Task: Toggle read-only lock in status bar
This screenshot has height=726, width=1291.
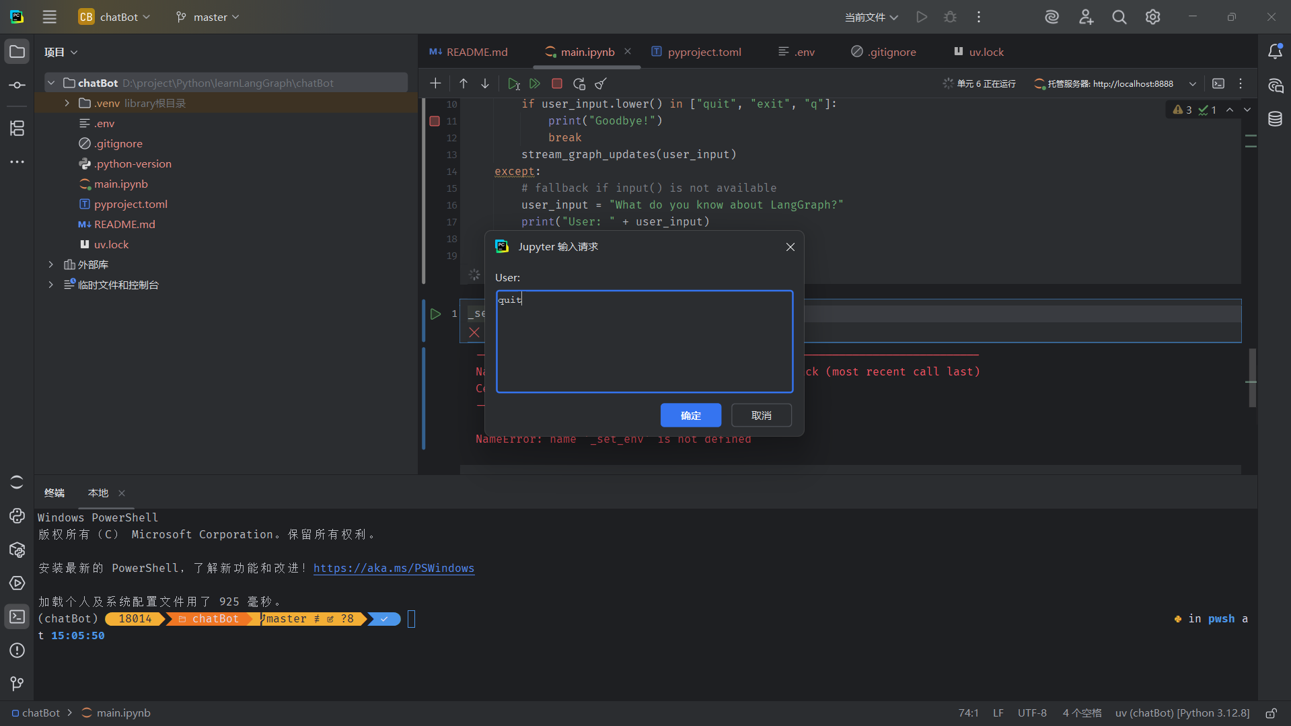Action: (1271, 713)
